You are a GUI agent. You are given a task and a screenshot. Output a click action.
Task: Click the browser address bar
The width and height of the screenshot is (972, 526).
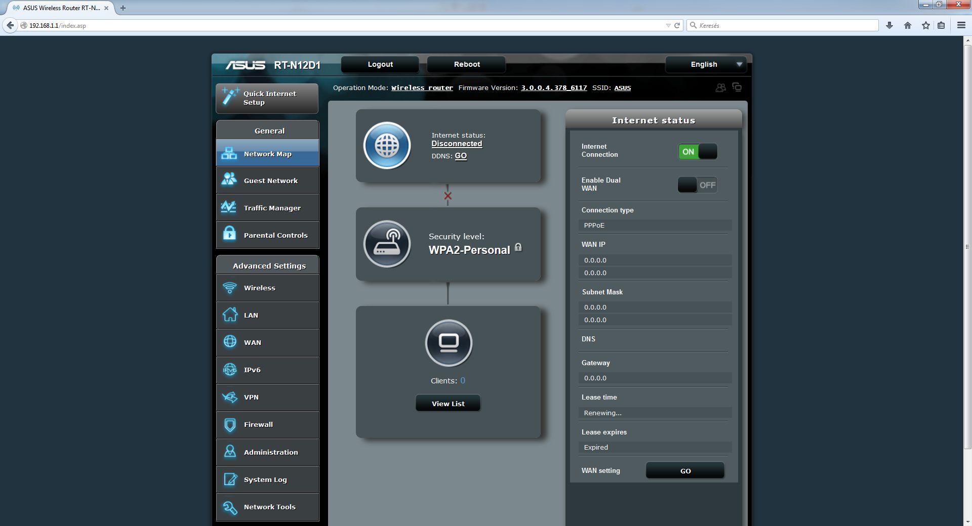[x=344, y=25]
